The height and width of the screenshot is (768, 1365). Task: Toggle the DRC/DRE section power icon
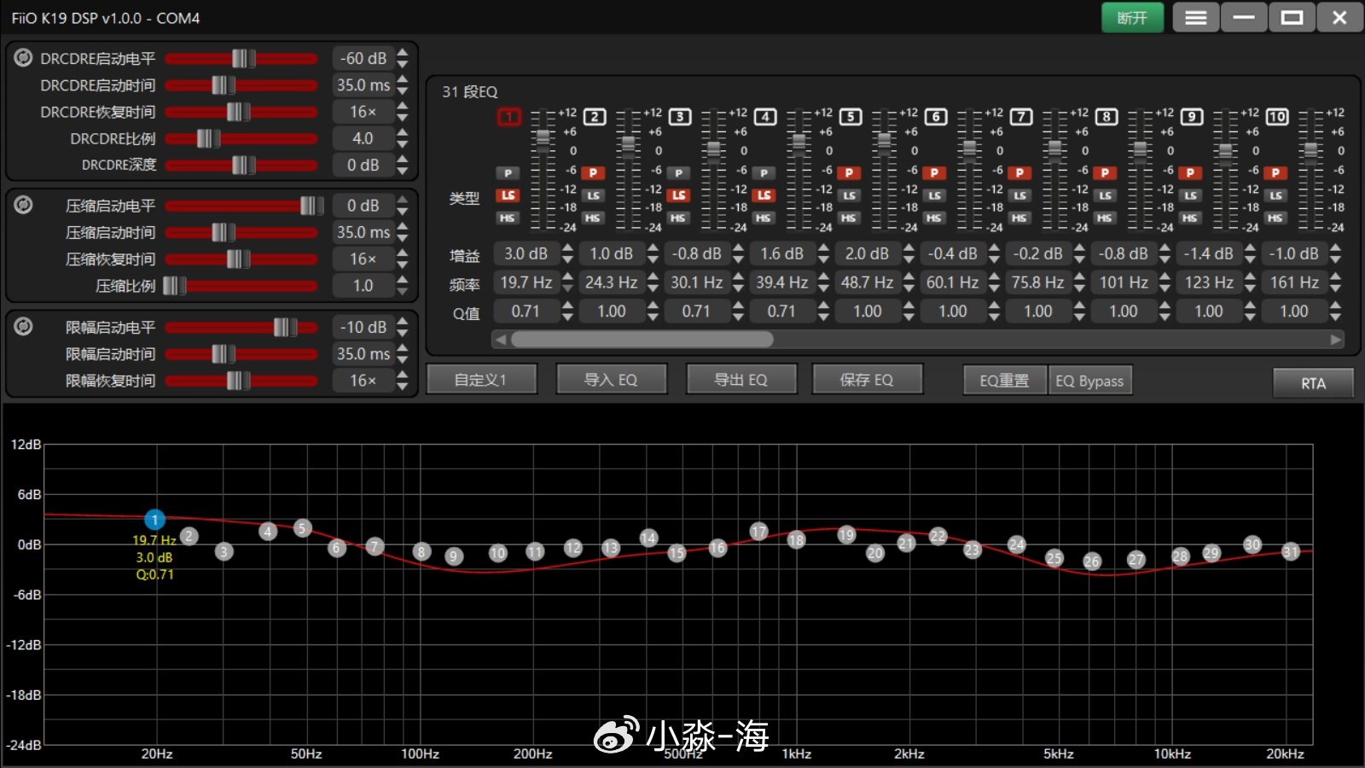(23, 58)
